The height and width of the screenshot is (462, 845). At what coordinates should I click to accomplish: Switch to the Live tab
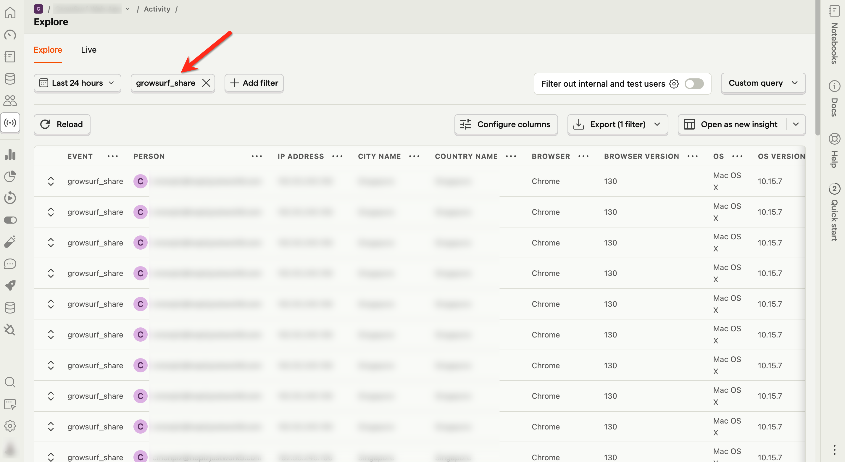pos(88,50)
